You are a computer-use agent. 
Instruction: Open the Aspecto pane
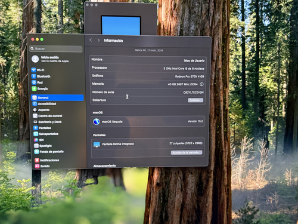(x=41, y=110)
